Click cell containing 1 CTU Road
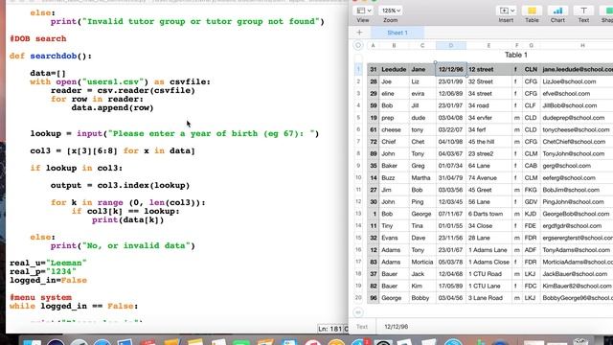613x345 pixels. point(488,274)
